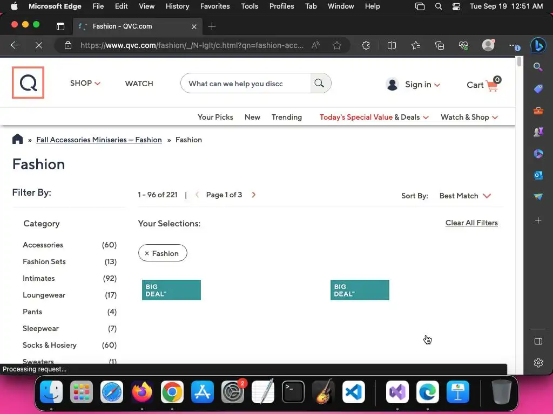553x414 pixels.
Task: Open macOS Control Center icon
Action: 456,6
